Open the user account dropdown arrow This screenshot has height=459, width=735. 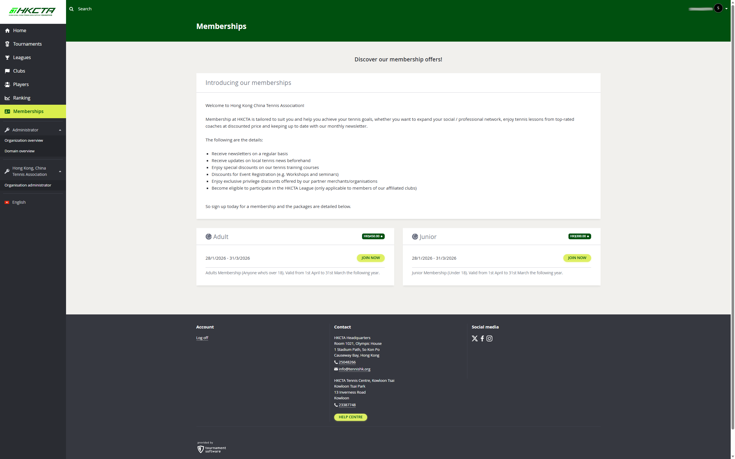coord(726,9)
